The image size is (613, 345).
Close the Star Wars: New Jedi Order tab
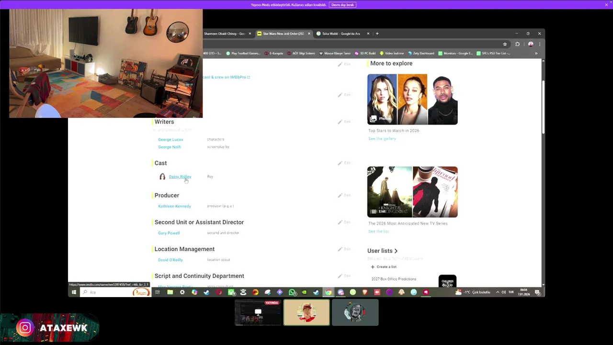[309, 34]
